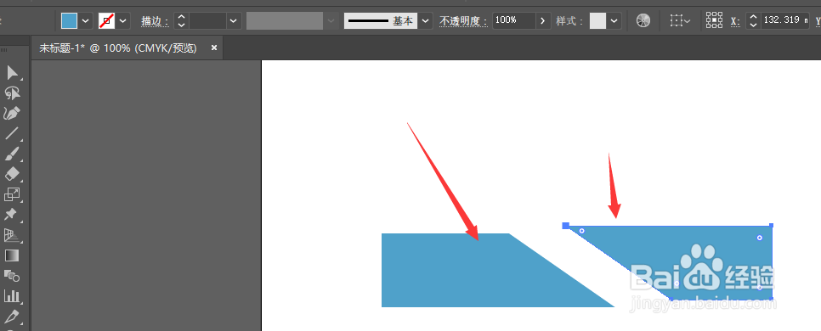Open the 不透明度 transparency panel link
Viewport: 821px width, 331px height.
(463, 21)
